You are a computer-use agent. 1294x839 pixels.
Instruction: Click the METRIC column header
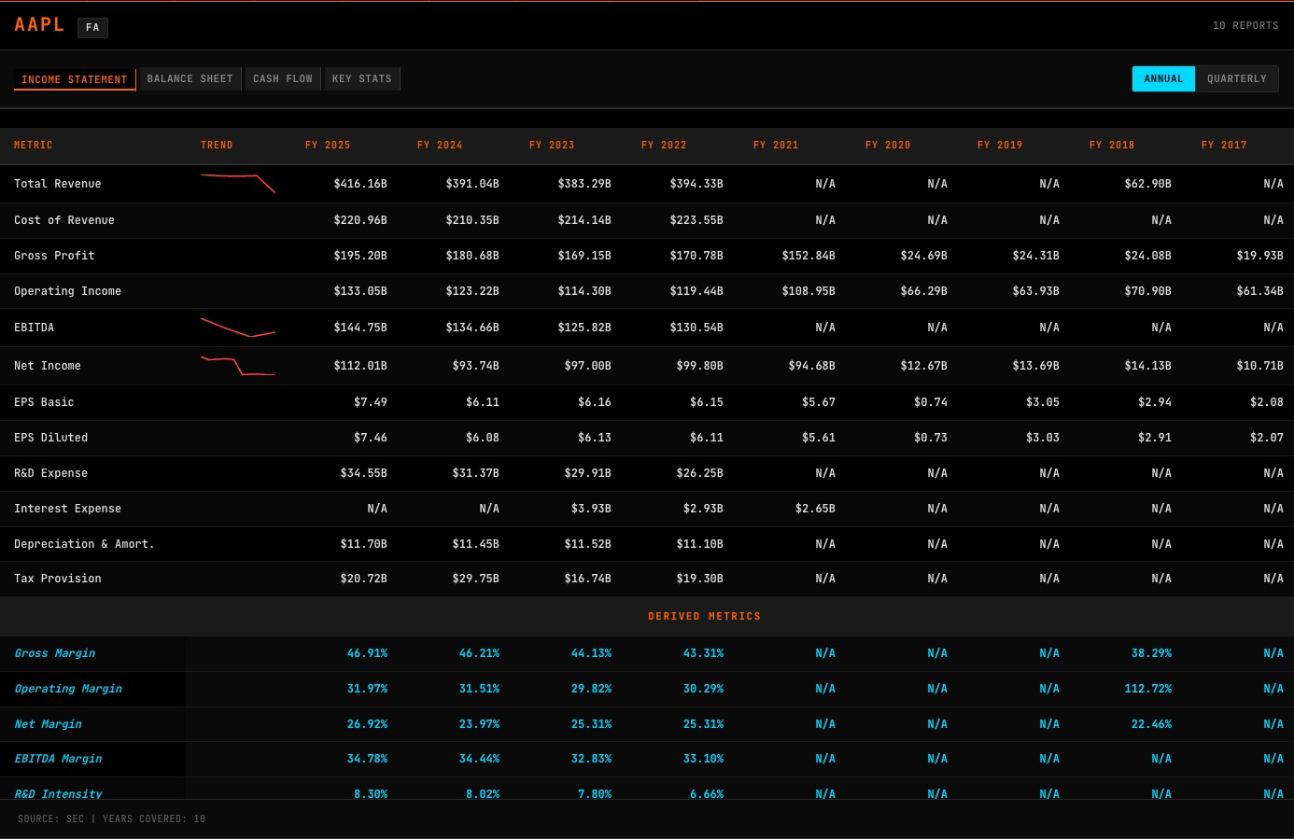(x=34, y=146)
